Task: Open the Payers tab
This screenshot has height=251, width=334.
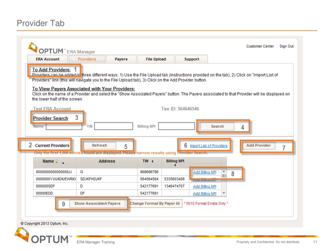Action: [x=121, y=59]
